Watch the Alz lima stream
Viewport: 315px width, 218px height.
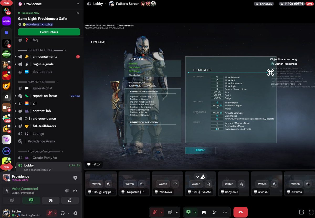295,184
